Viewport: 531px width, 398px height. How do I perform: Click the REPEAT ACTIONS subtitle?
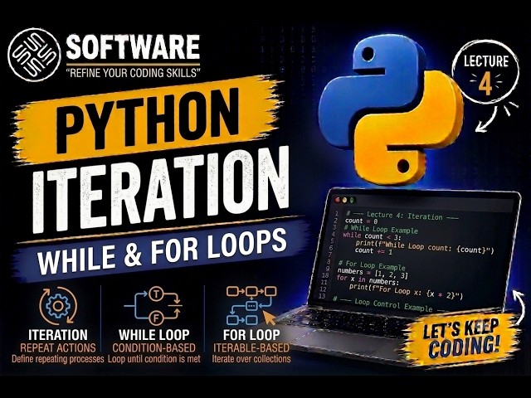click(x=58, y=348)
